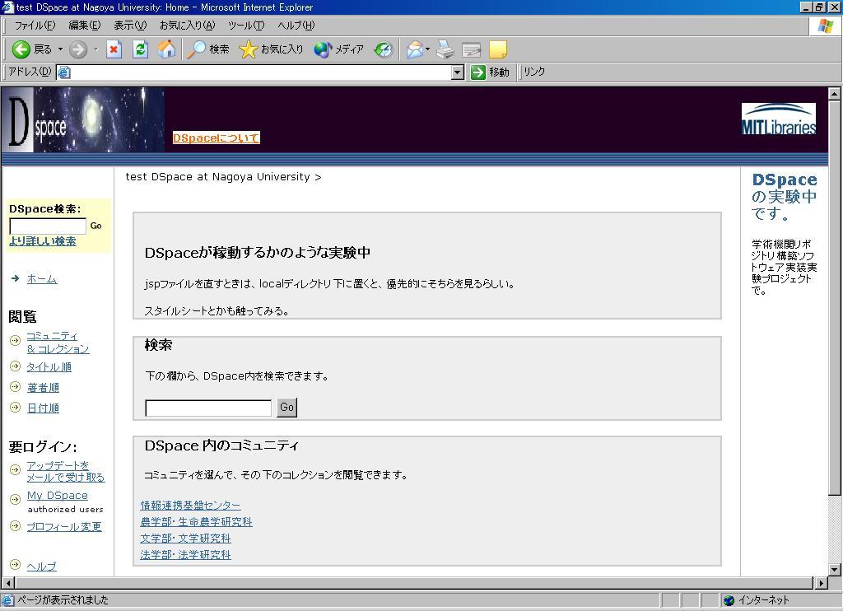This screenshot has width=843, height=611.
Task: Open the プロフィール変更 link
Action: coord(64,526)
